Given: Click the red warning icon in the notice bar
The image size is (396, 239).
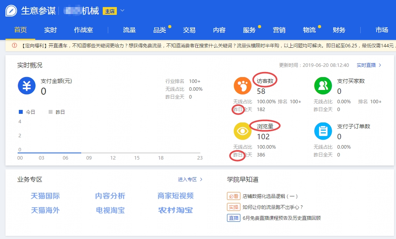Looking at the screenshot, I should (15, 46).
